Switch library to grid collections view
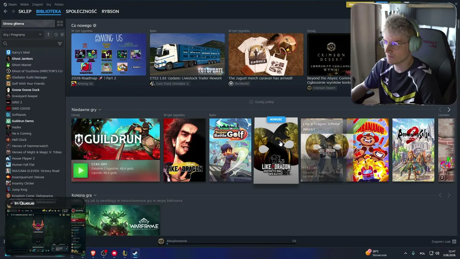This screenshot has height=259, width=460. [60, 23]
